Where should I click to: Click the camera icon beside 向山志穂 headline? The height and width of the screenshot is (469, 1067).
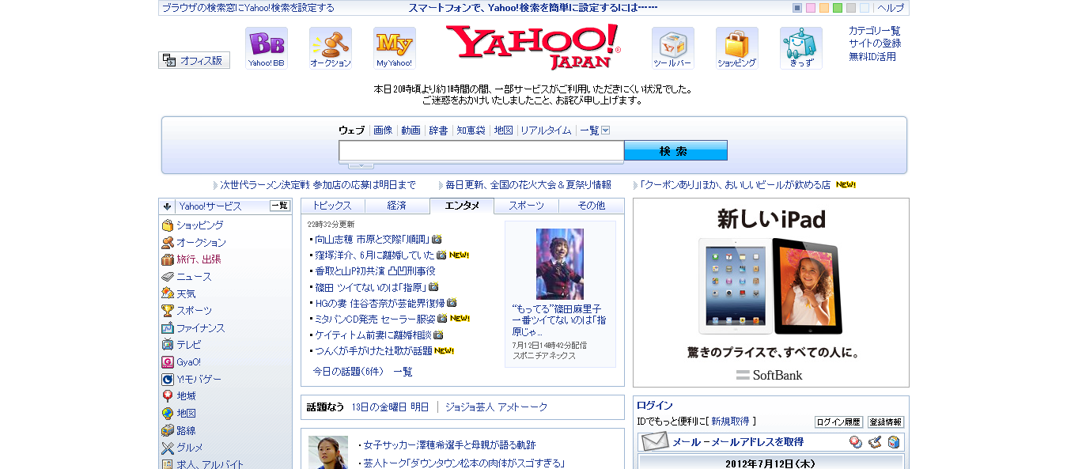[437, 239]
